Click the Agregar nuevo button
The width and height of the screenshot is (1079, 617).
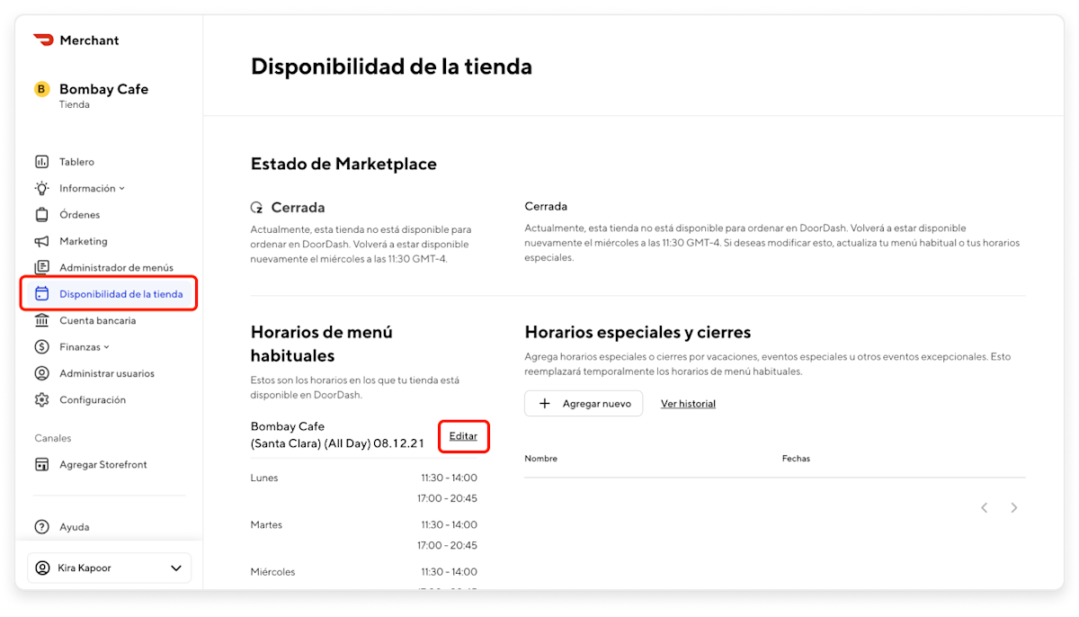[x=584, y=404]
